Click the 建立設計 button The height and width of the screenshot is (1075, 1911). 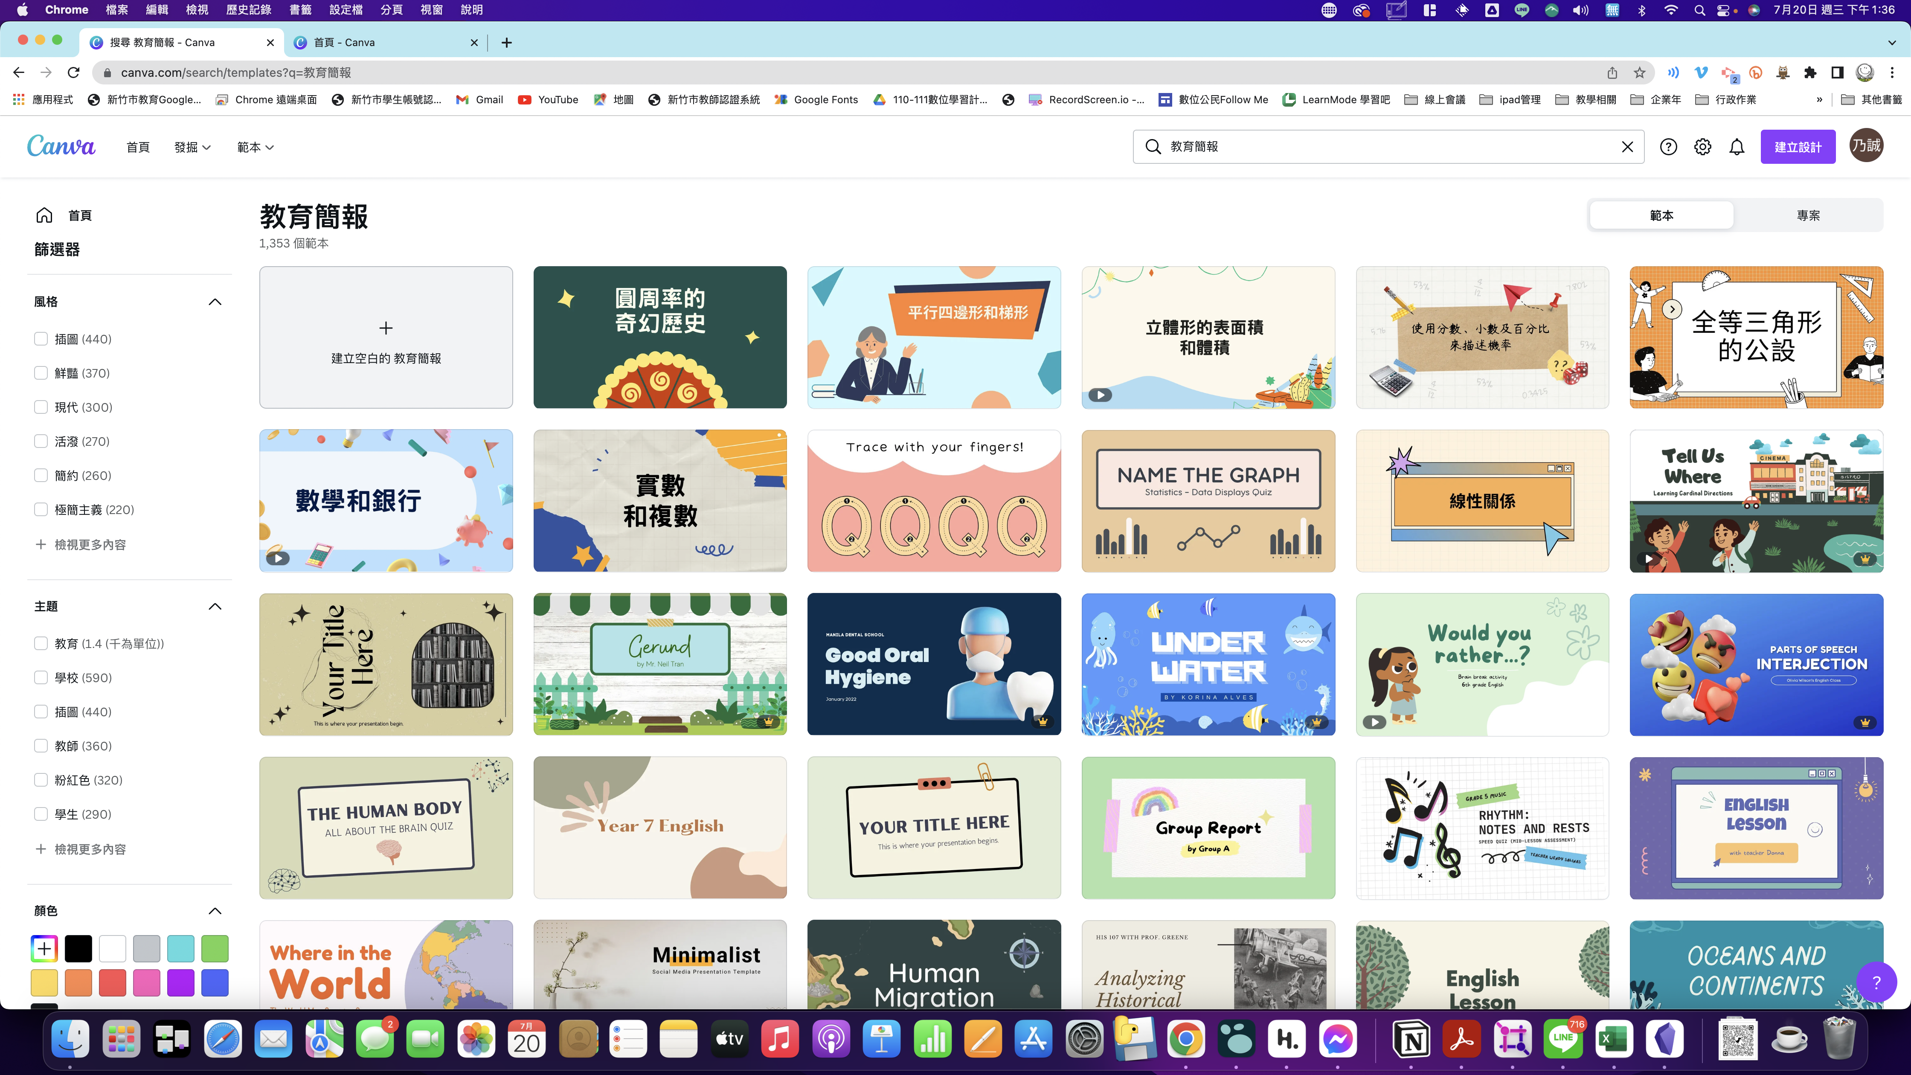1798,147
